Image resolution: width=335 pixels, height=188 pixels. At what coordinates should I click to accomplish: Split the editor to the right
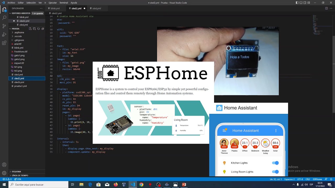326,8
